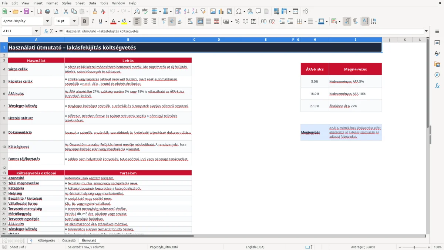Open the Function Wizard fx icon
The width and height of the screenshot is (444, 250).
[46, 31]
